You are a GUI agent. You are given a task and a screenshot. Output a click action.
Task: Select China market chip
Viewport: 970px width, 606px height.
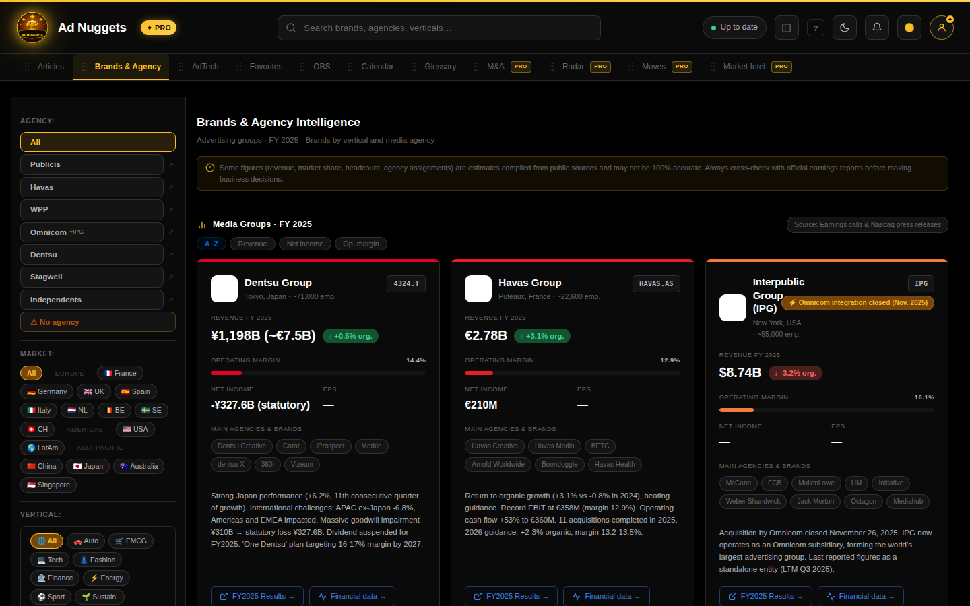click(x=42, y=466)
